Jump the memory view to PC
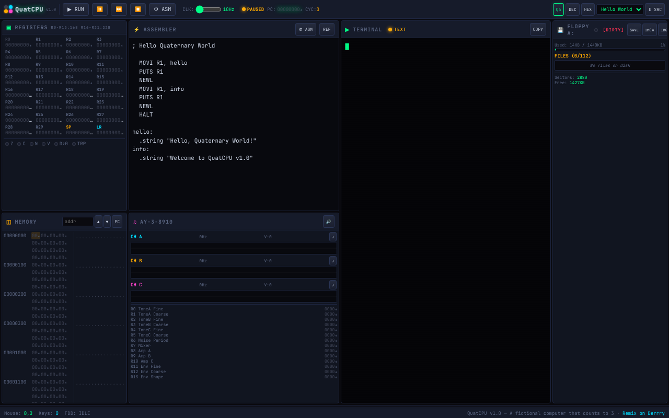 (x=117, y=222)
